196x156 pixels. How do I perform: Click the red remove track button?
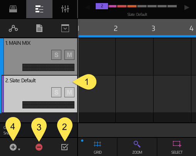pyautogui.click(x=39, y=147)
